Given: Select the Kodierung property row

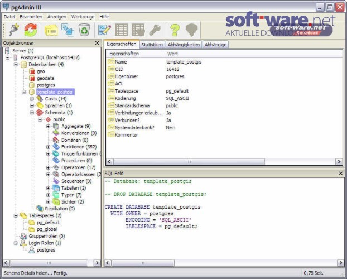Looking at the screenshot, I should [x=224, y=98].
